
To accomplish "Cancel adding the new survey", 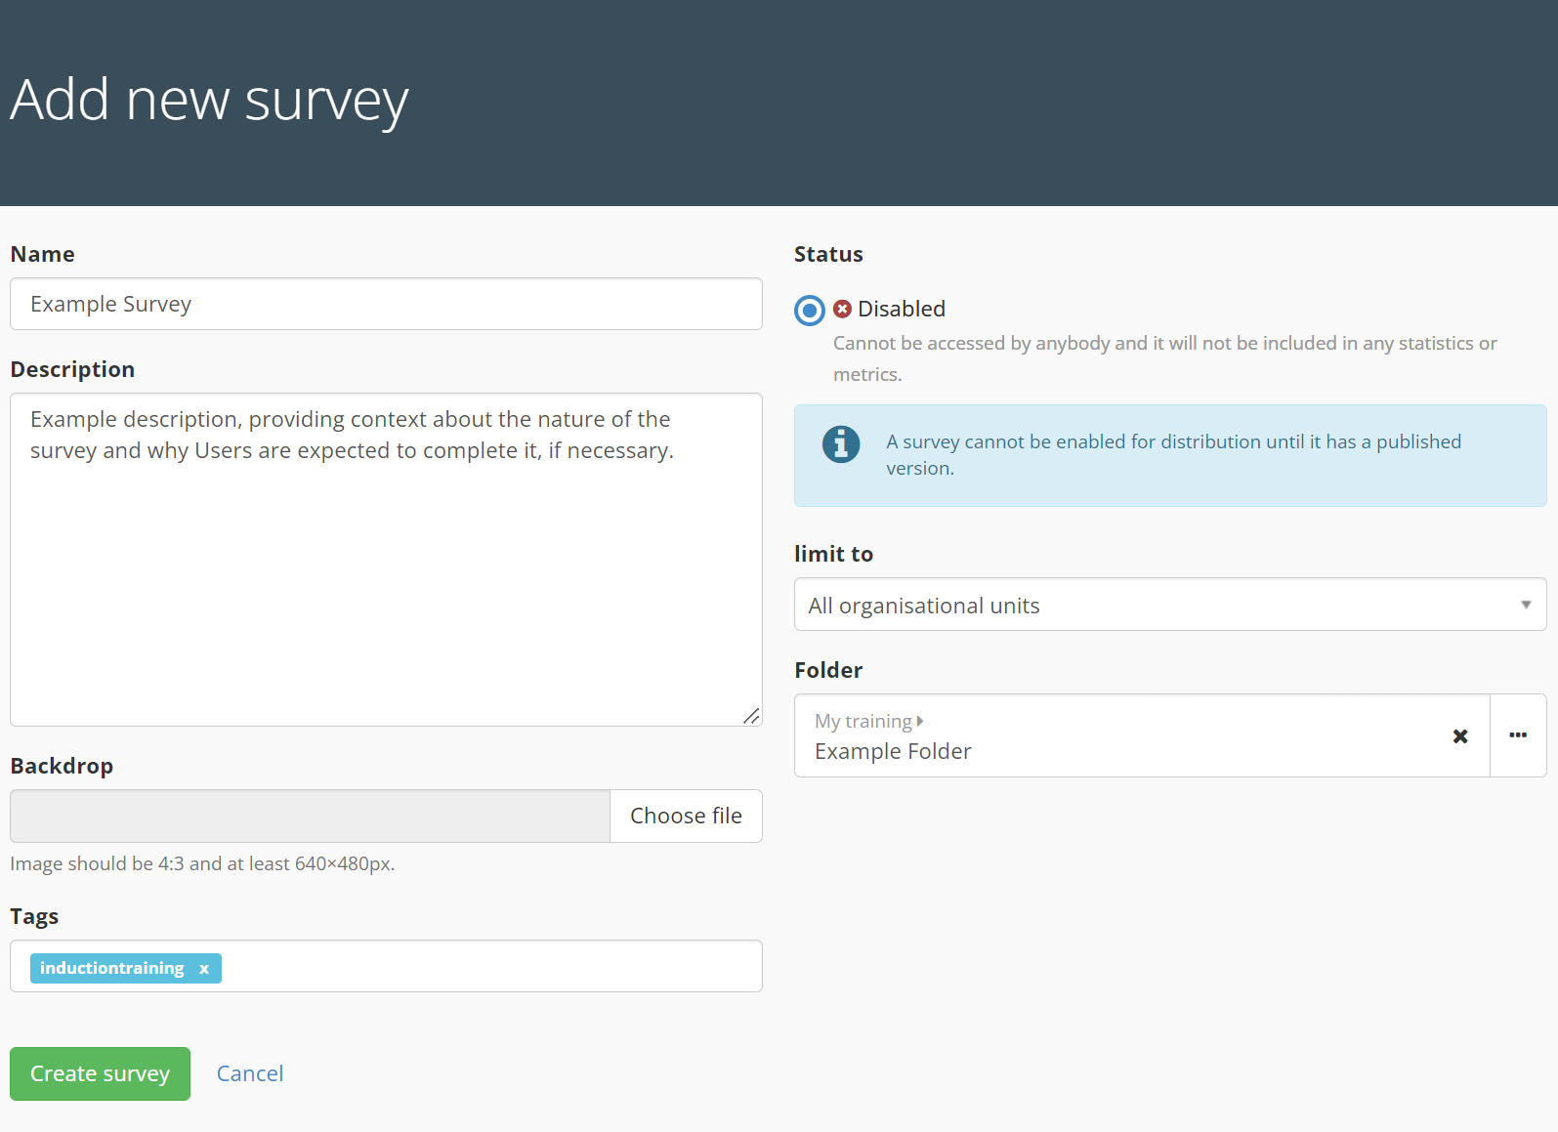I will point(249,1073).
